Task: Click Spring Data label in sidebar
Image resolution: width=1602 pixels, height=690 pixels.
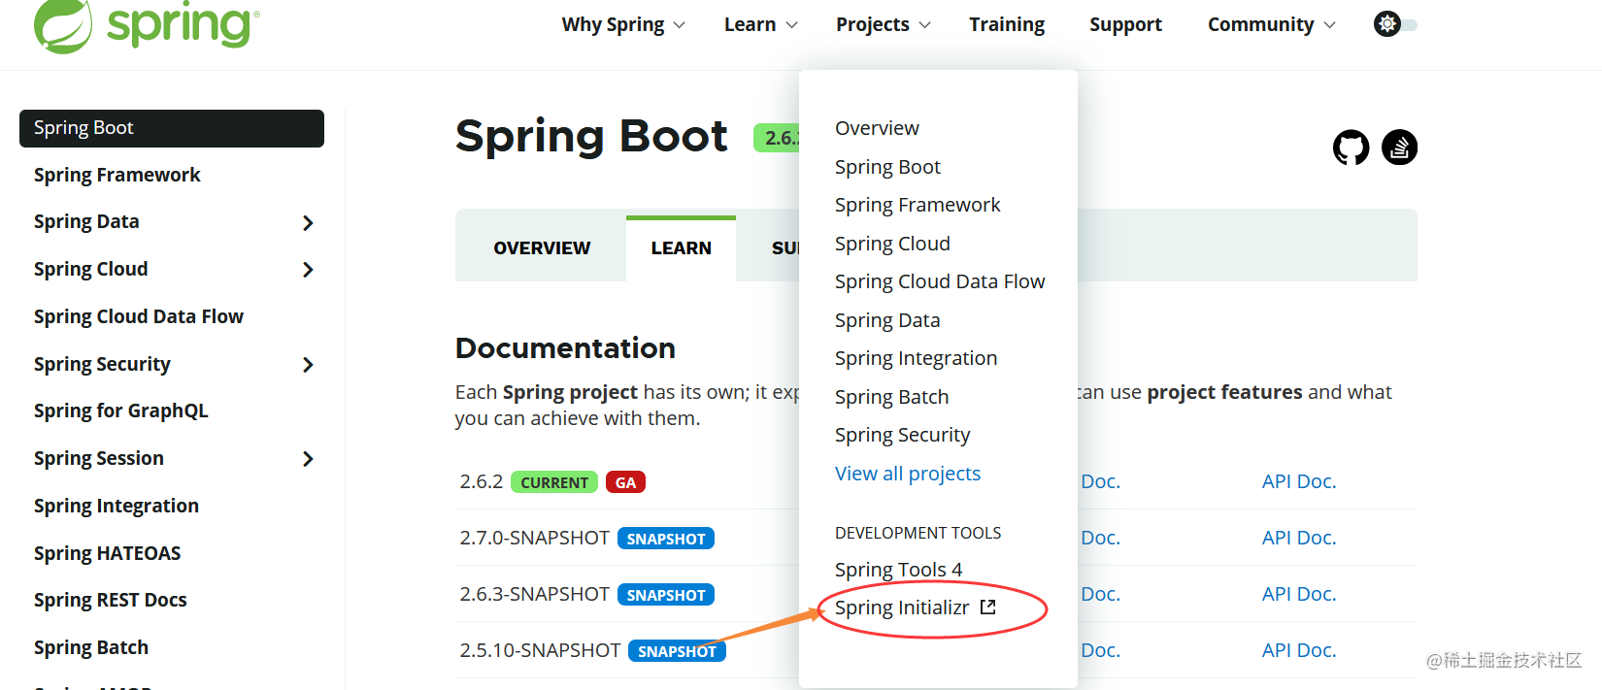Action: pyautogui.click(x=86, y=222)
